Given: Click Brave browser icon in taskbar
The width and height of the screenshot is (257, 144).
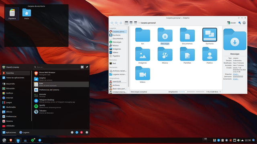Looking at the screenshot, I should point(11,140).
